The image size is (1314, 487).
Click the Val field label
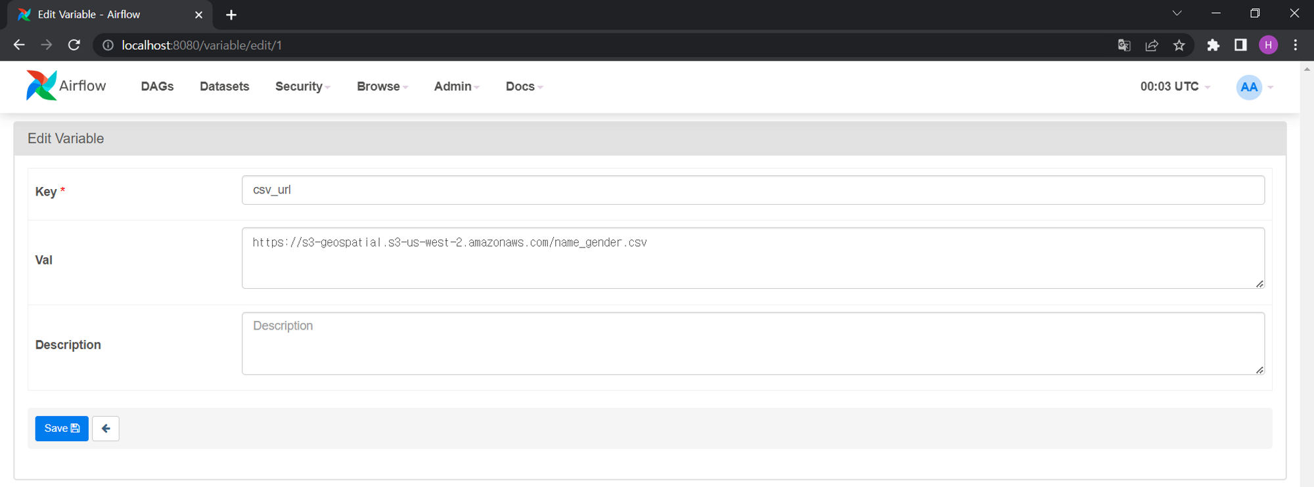pyautogui.click(x=43, y=260)
